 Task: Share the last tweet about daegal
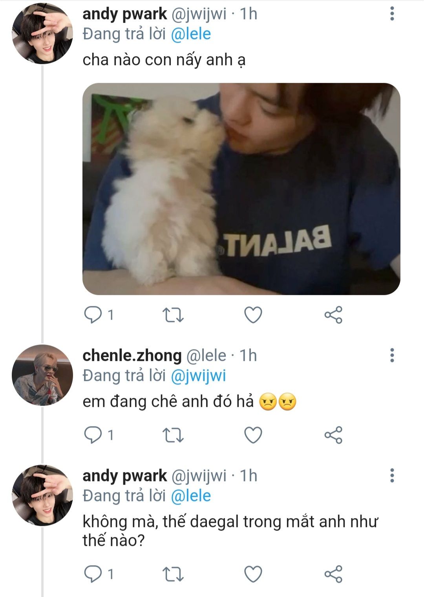pyautogui.click(x=333, y=574)
